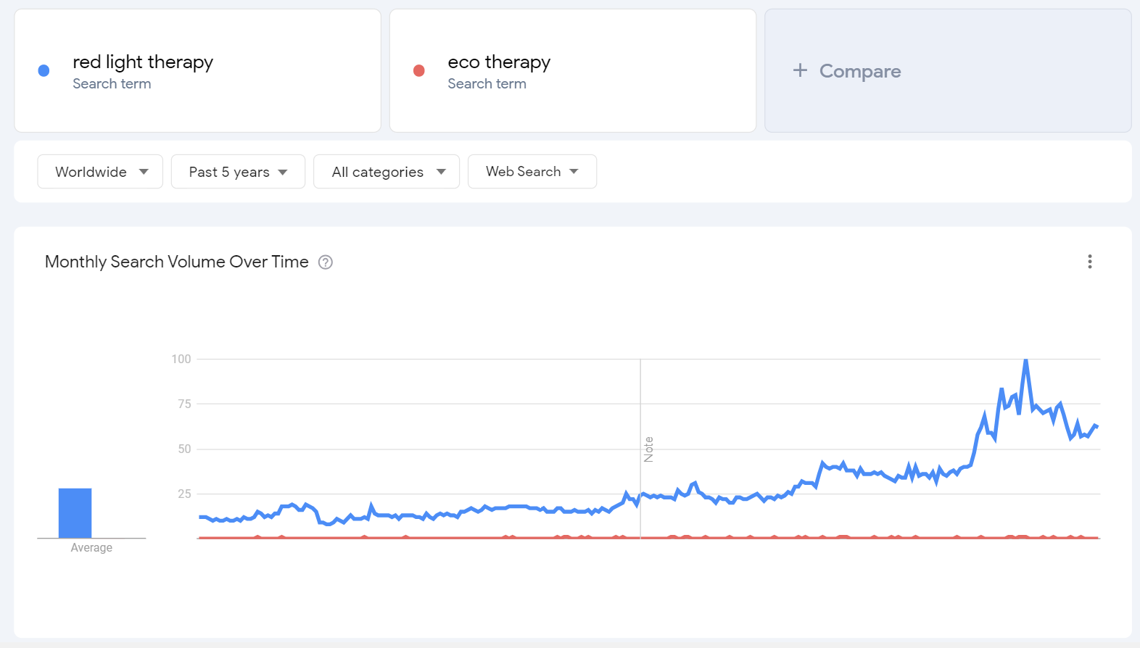The width and height of the screenshot is (1140, 648).
Task: Click the blue Average bar
Action: 75,512
